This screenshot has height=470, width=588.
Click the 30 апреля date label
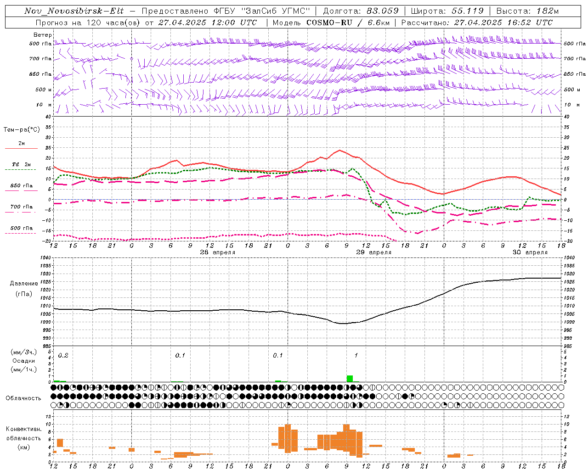(x=530, y=252)
